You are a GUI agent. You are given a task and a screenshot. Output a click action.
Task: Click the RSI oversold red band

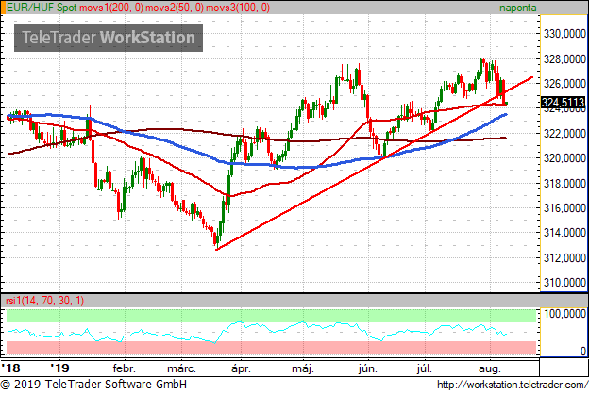pyautogui.click(x=271, y=348)
